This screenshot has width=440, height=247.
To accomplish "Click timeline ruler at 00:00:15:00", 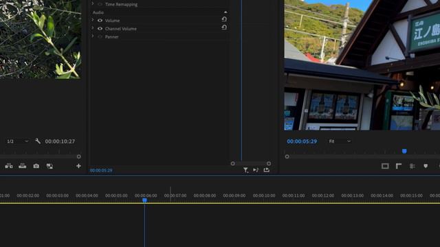I will click(x=411, y=196).
